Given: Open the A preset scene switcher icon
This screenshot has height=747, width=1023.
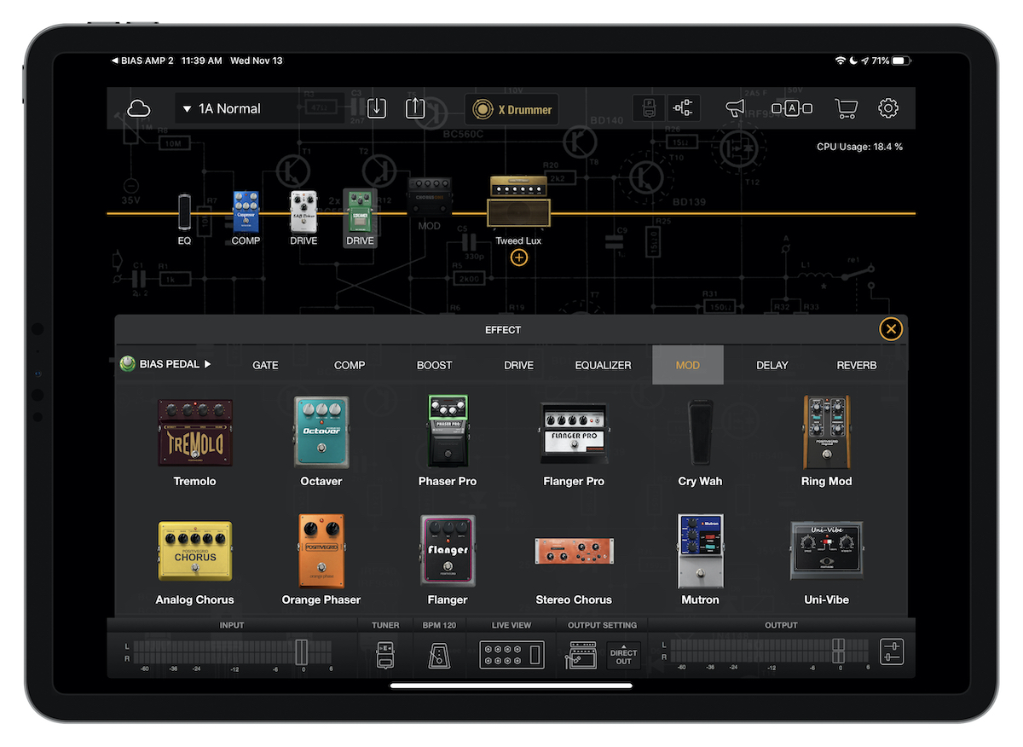Looking at the screenshot, I should pos(792,108).
